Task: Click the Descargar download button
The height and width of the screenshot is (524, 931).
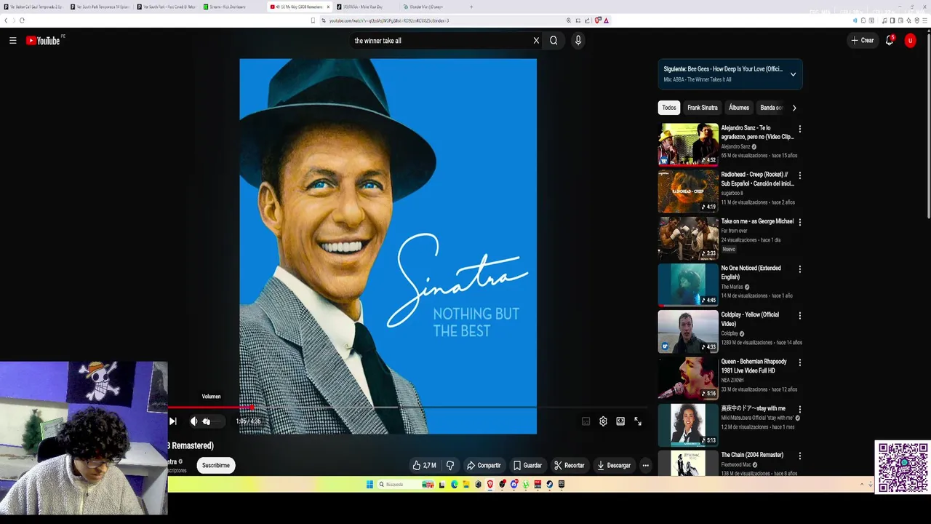Action: point(613,466)
